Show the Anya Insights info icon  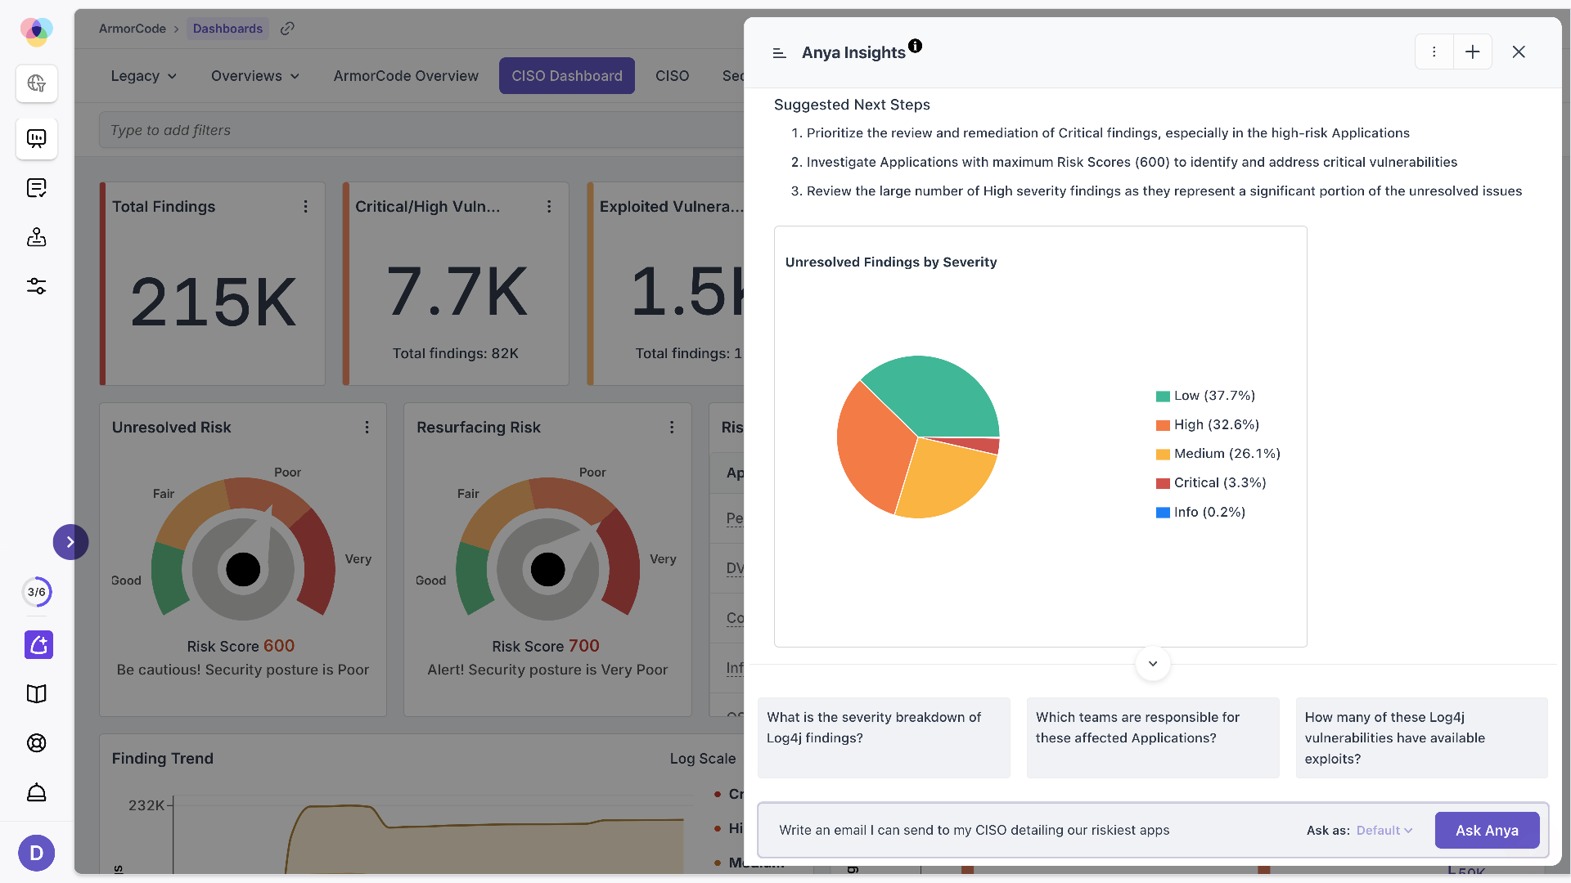pos(915,46)
